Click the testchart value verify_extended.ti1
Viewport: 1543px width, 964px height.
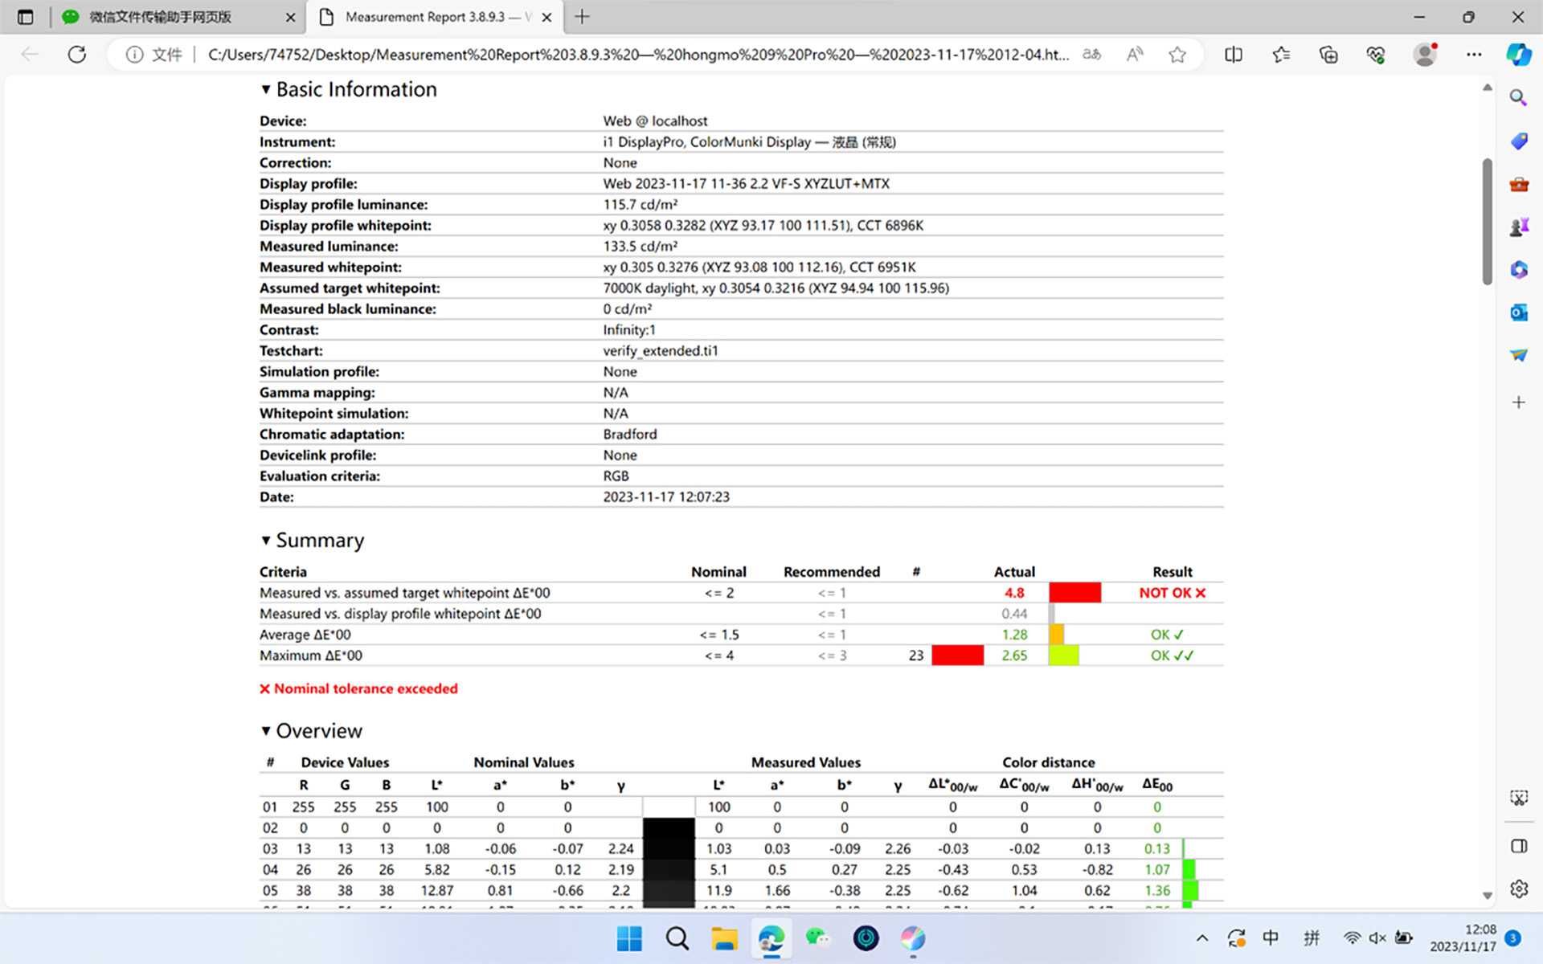[661, 351]
